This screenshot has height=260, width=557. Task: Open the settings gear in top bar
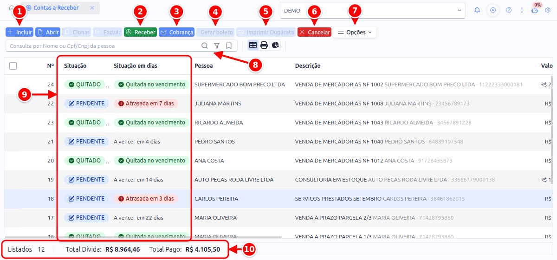pos(548,10)
